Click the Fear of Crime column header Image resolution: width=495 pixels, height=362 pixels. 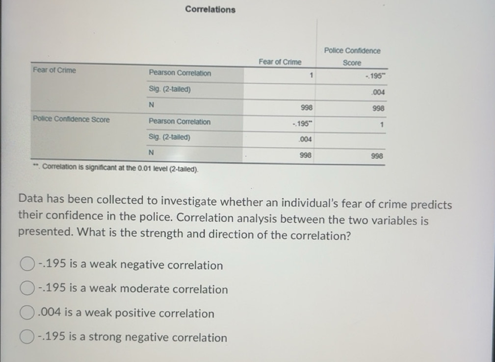pyautogui.click(x=280, y=62)
